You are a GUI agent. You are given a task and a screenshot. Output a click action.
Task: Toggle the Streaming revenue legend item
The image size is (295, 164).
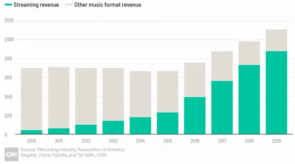click(32, 5)
